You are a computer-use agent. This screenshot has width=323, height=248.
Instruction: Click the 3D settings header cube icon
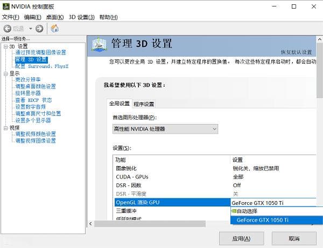click(99, 44)
